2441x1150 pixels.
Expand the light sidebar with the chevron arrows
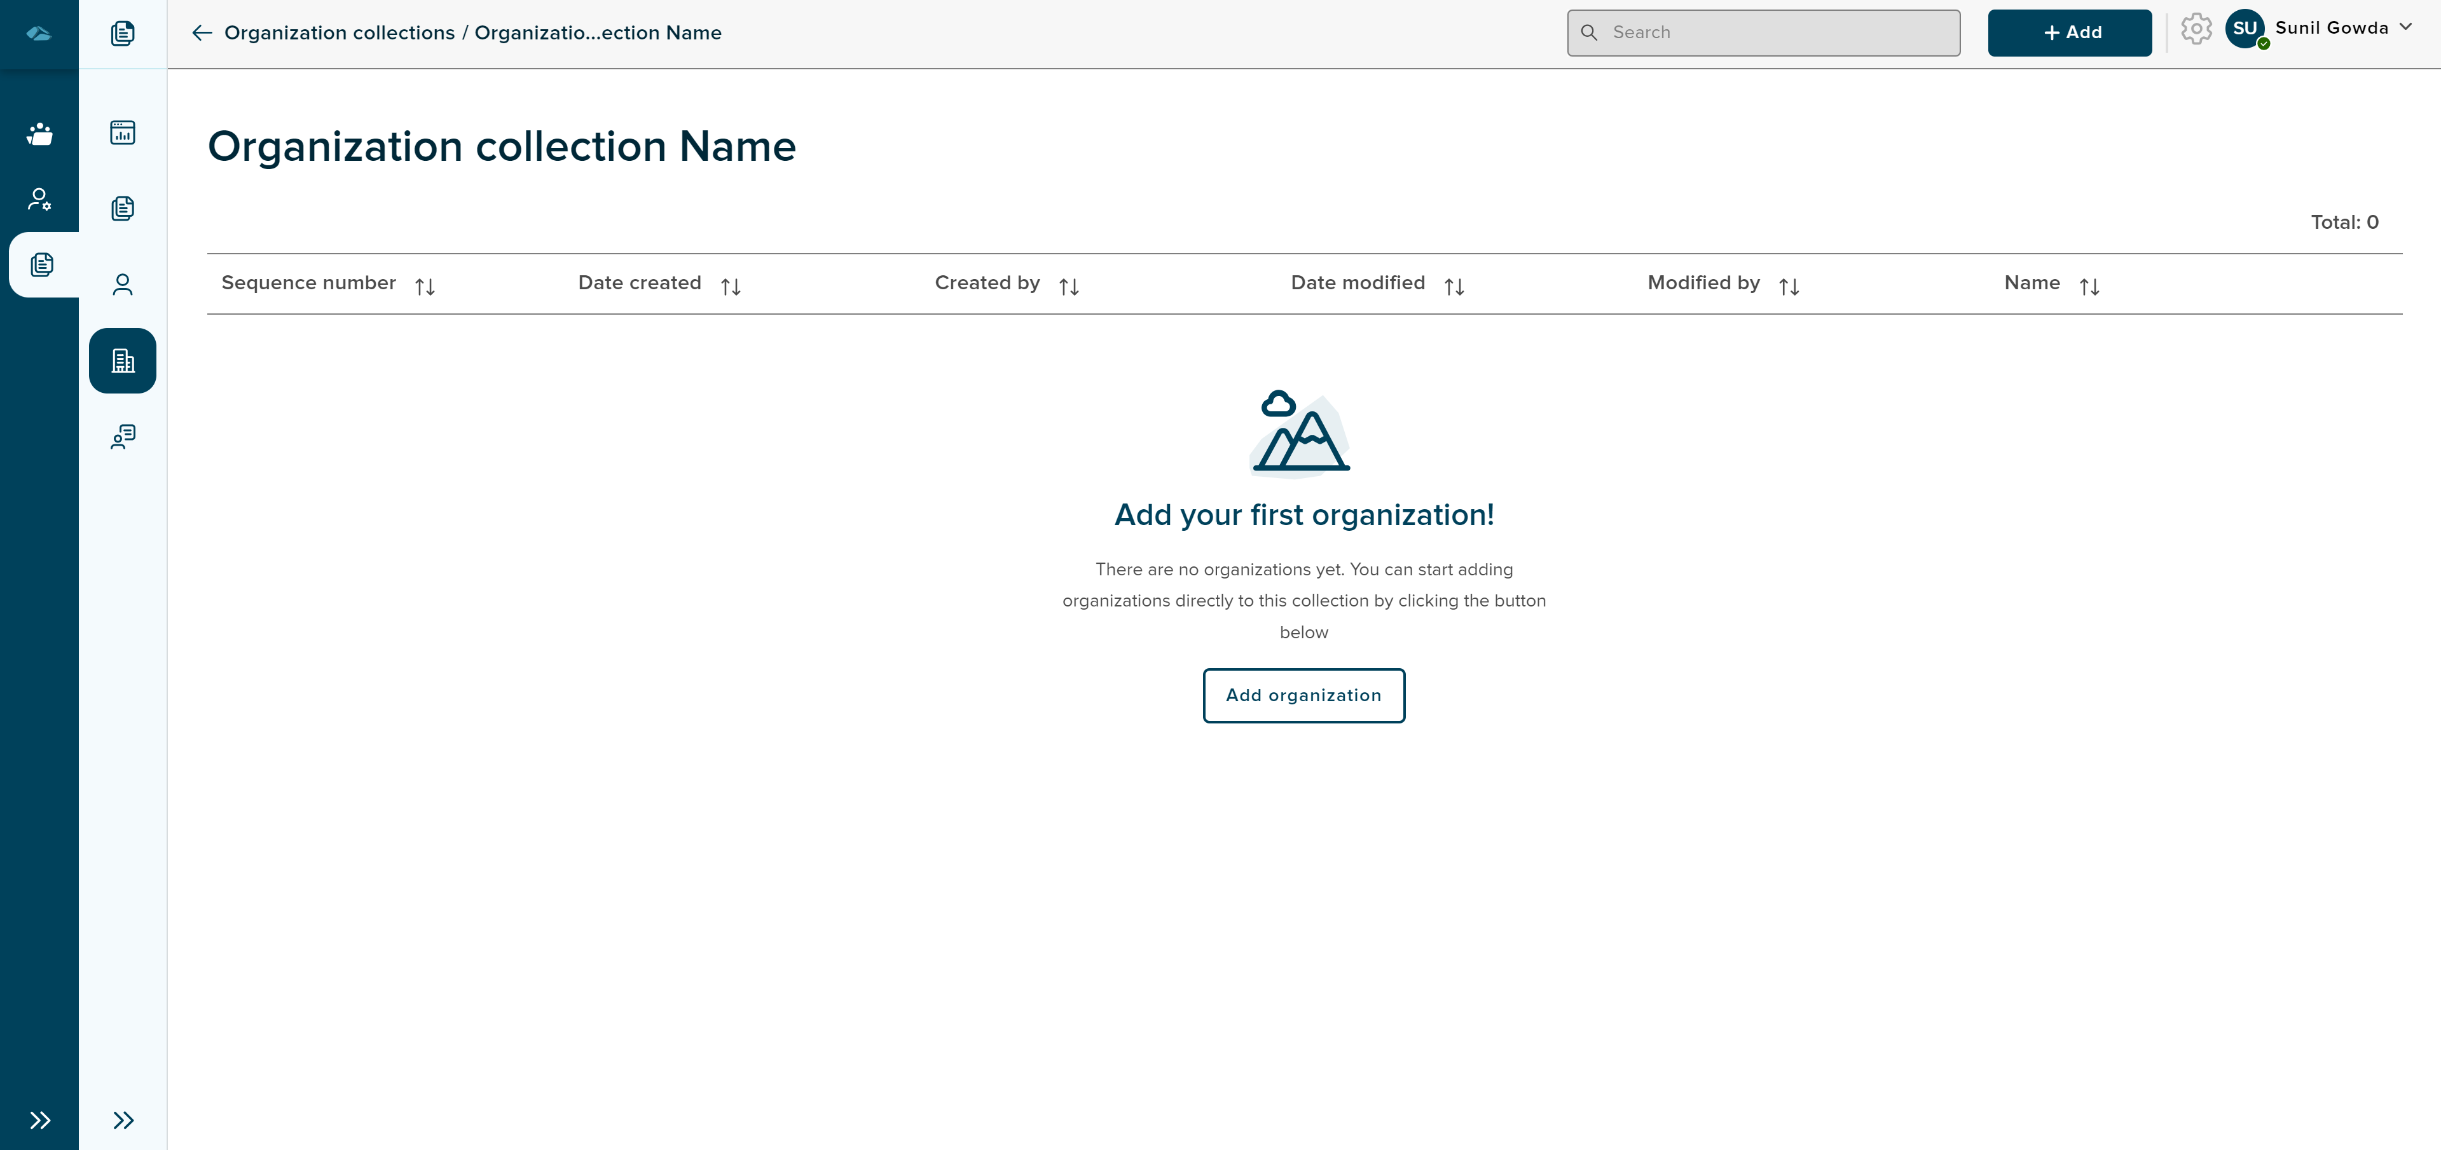tap(122, 1119)
